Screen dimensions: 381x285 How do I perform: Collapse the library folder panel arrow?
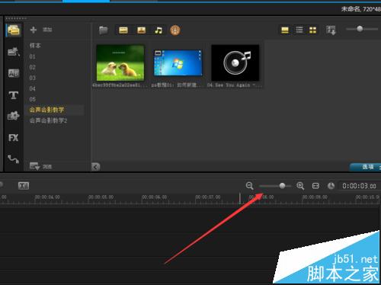tap(96, 167)
